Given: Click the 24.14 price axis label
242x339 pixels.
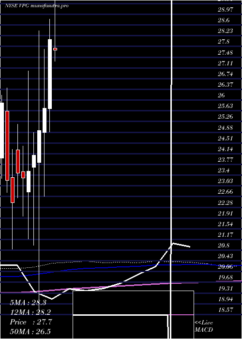Looking at the screenshot, I should coord(225,149).
